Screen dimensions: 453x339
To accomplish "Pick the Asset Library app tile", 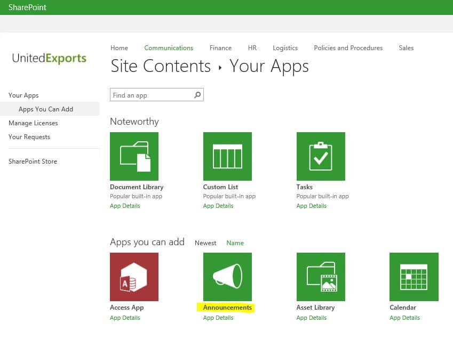I will 321,277.
